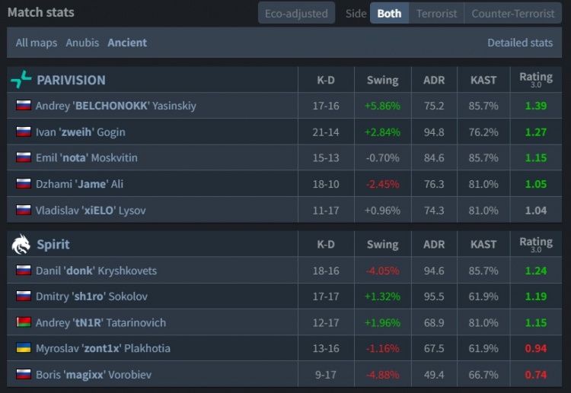Viewport: 571px width, 393px height.
Task: Open the Ancient map tab
Action: click(127, 43)
